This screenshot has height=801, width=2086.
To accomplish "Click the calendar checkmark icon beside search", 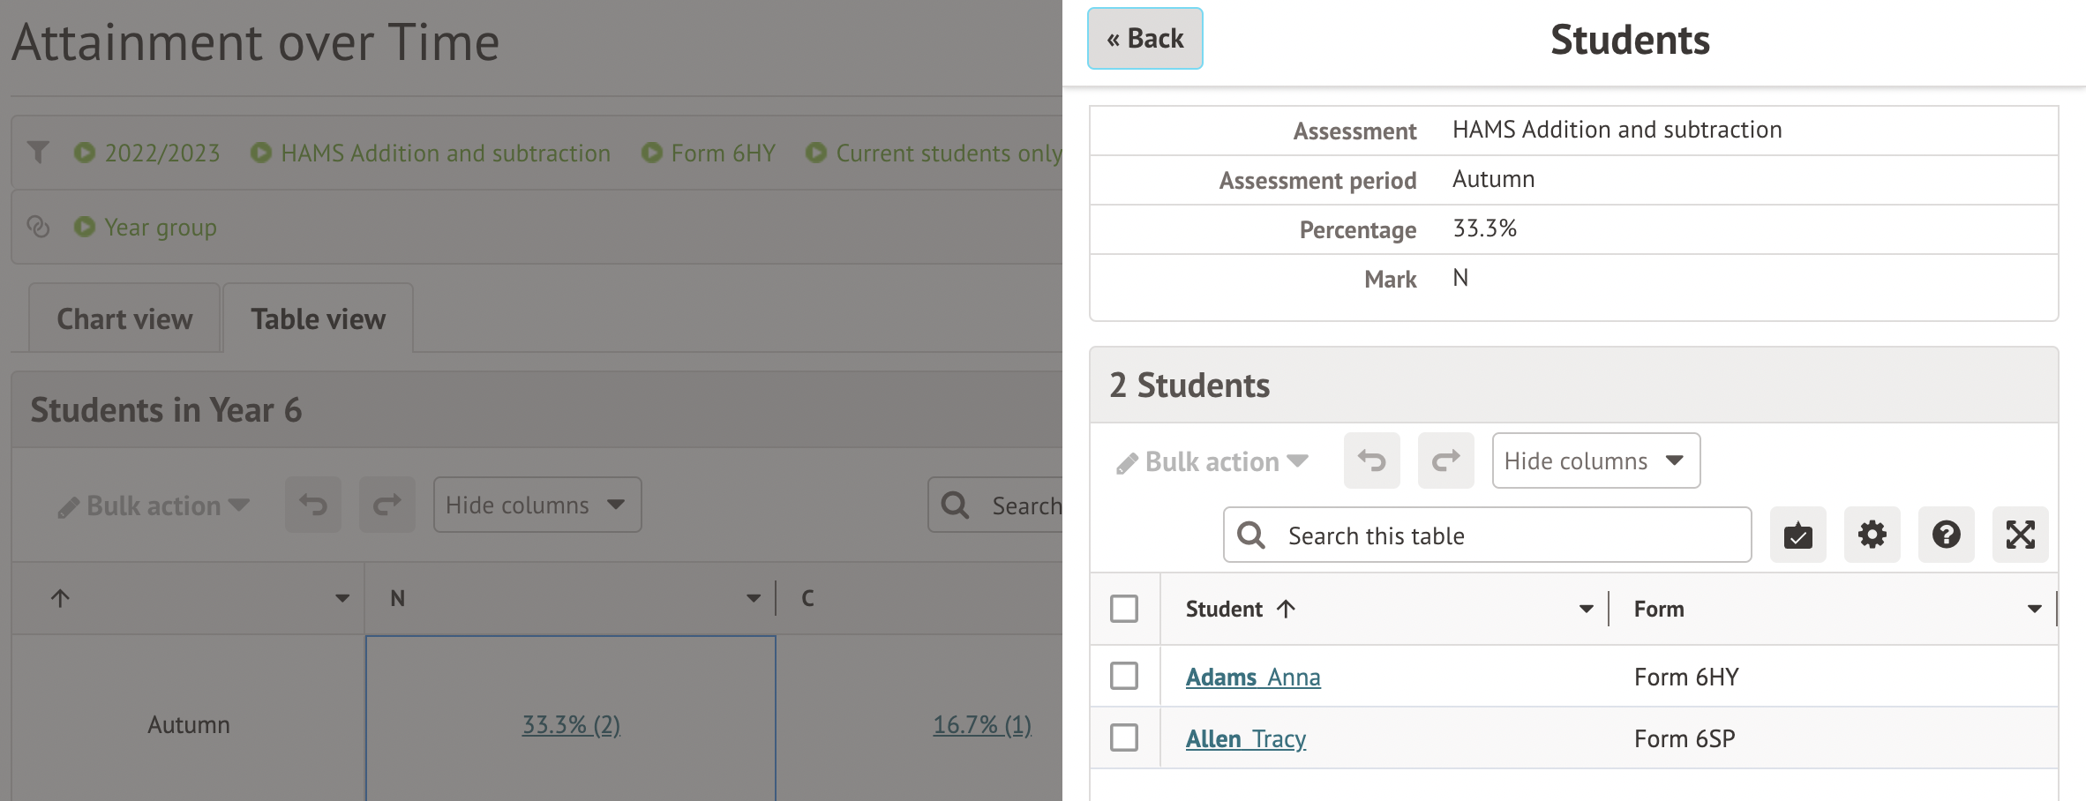I will (x=1797, y=535).
